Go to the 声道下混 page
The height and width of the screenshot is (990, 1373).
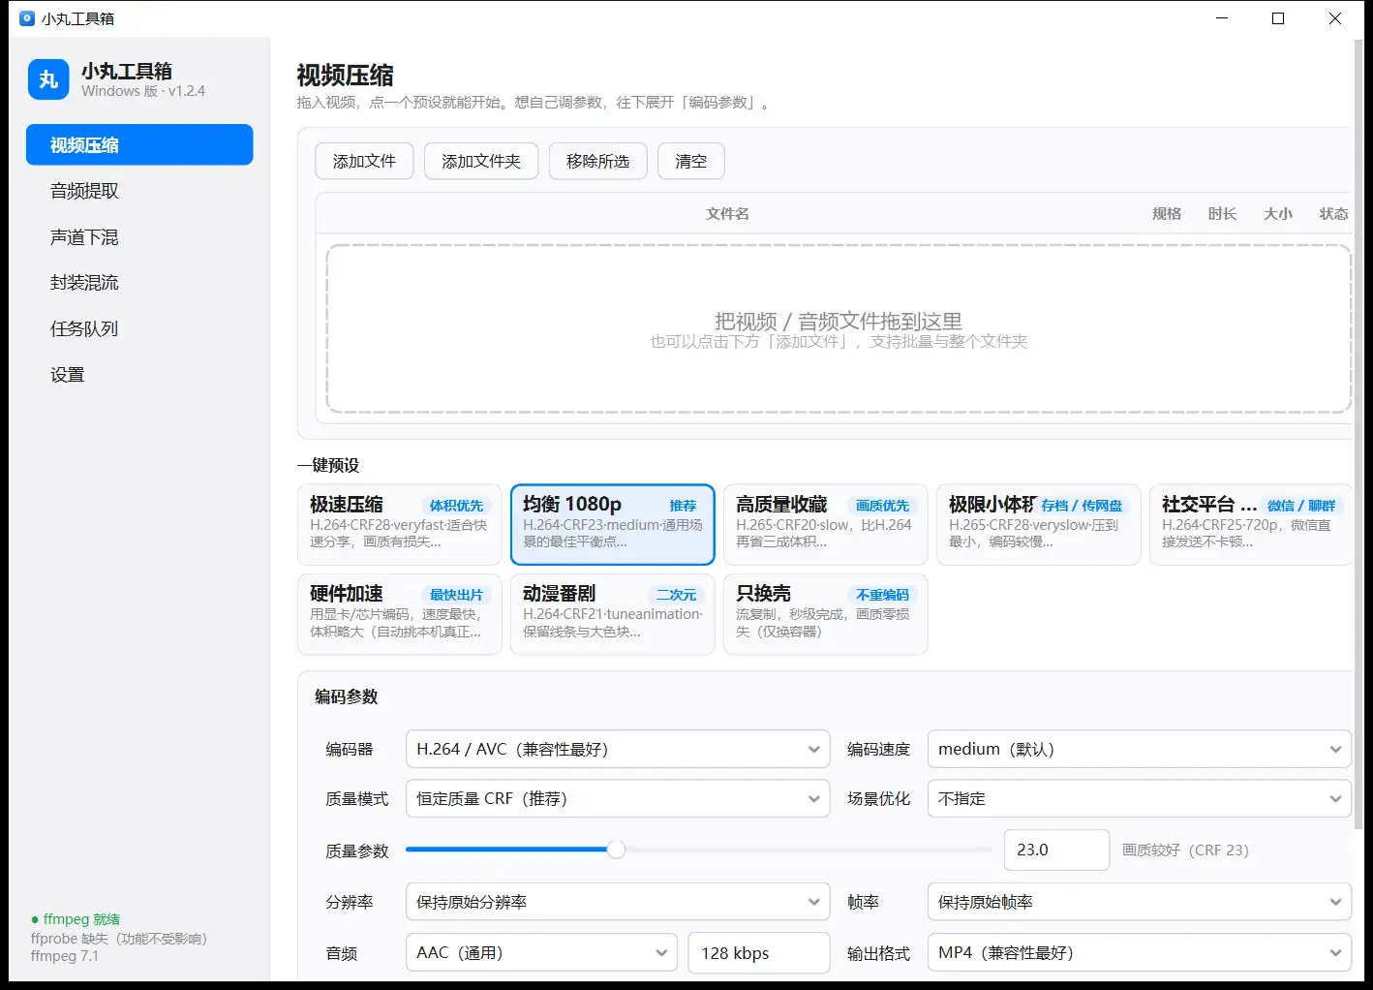139,237
